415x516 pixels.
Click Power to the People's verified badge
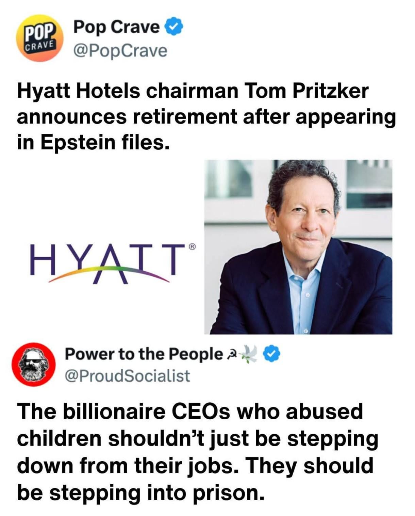tap(272, 354)
